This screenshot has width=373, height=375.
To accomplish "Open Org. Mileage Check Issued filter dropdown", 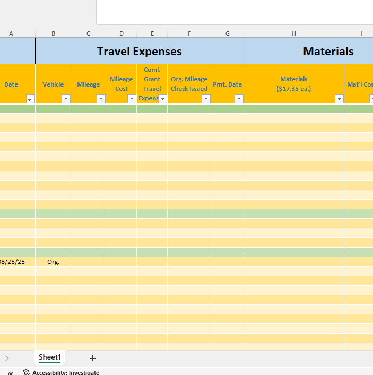I will 206,99.
